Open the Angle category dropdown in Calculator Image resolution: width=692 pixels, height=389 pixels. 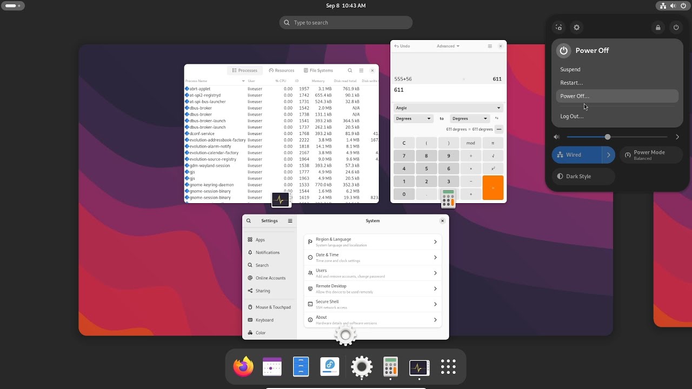(x=448, y=108)
